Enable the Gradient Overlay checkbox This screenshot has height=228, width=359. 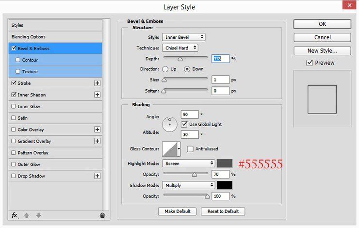(x=14, y=141)
